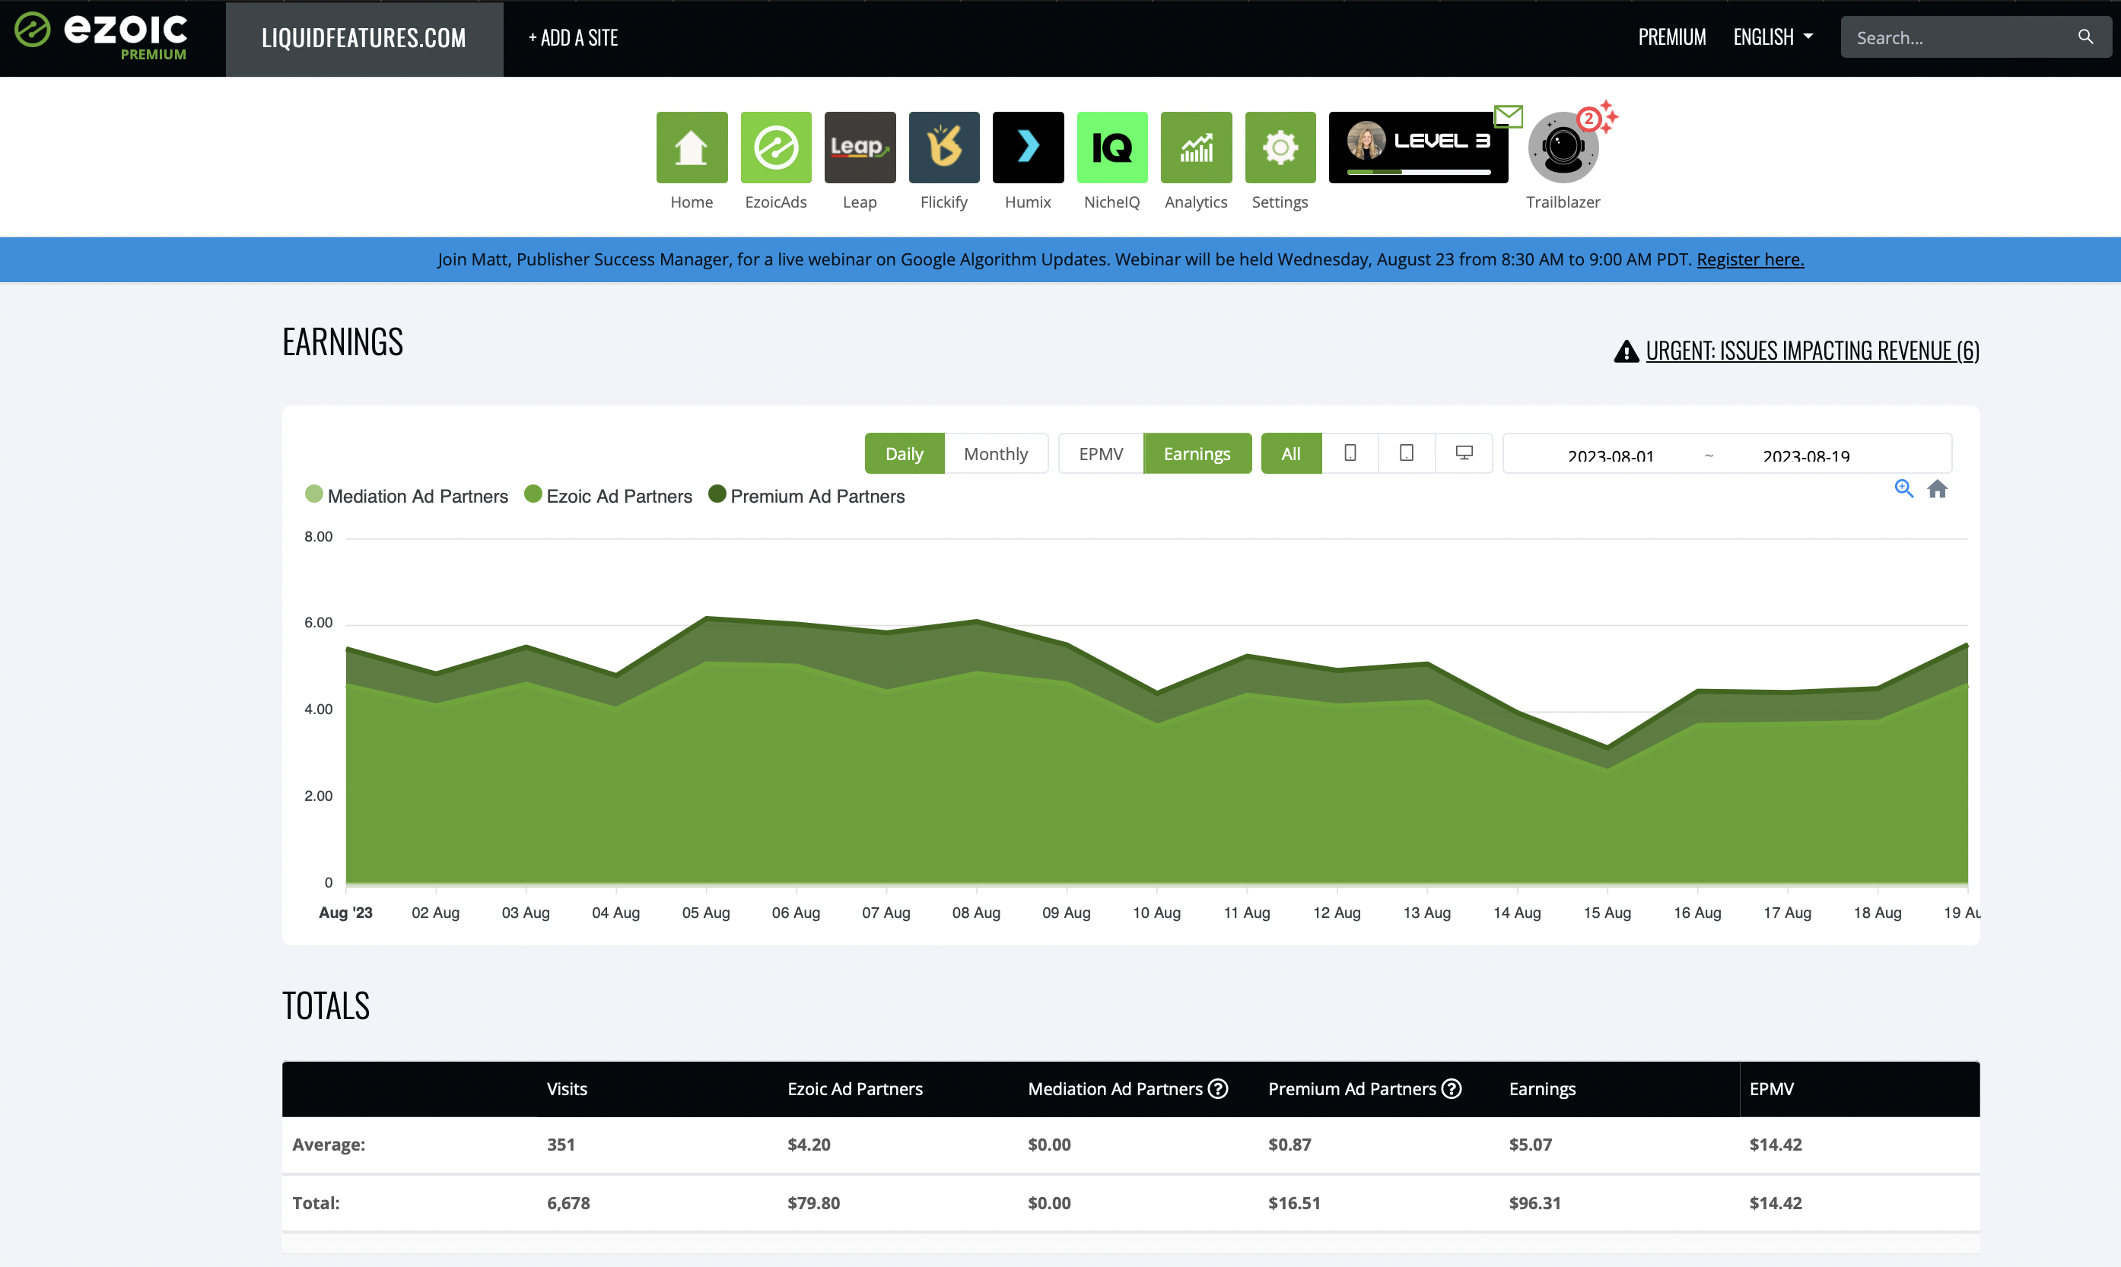Open the Flickify icon

[x=943, y=147]
